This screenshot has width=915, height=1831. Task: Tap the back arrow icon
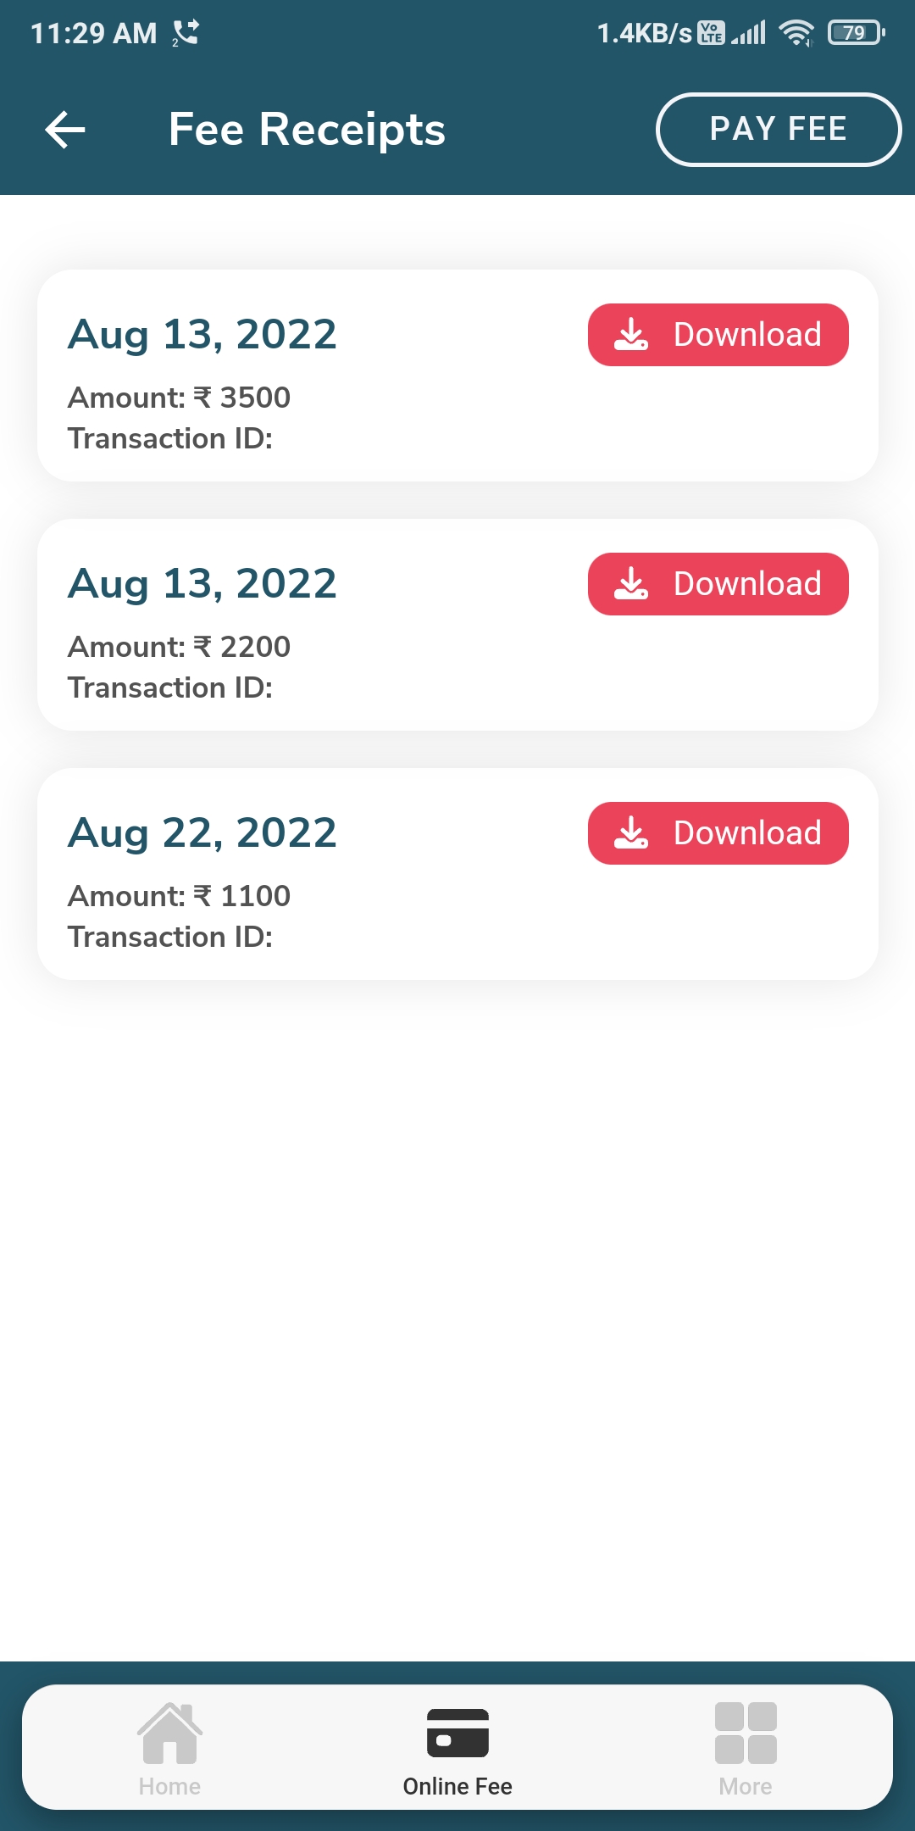65,130
